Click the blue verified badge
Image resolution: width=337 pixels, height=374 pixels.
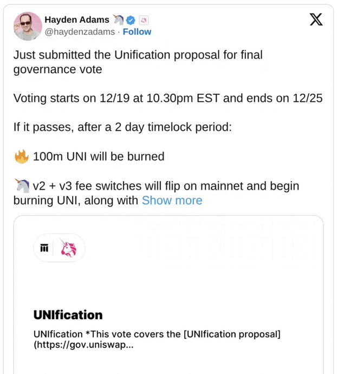tap(131, 20)
